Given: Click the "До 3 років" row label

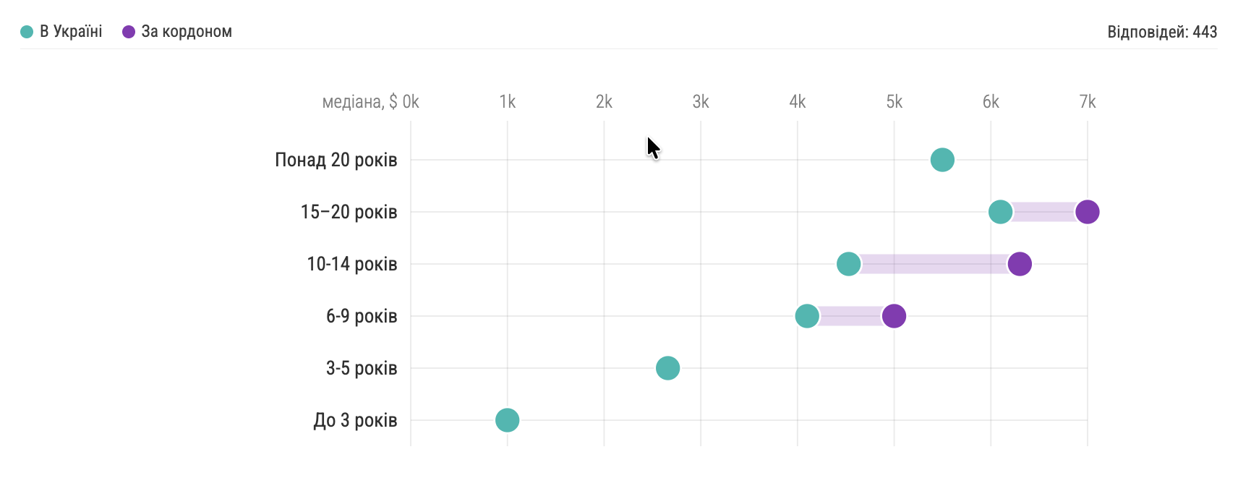Looking at the screenshot, I should point(355,420).
